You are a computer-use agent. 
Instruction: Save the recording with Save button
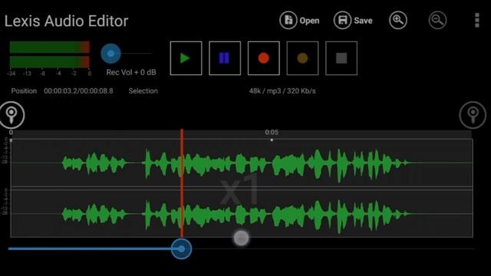coord(353,21)
